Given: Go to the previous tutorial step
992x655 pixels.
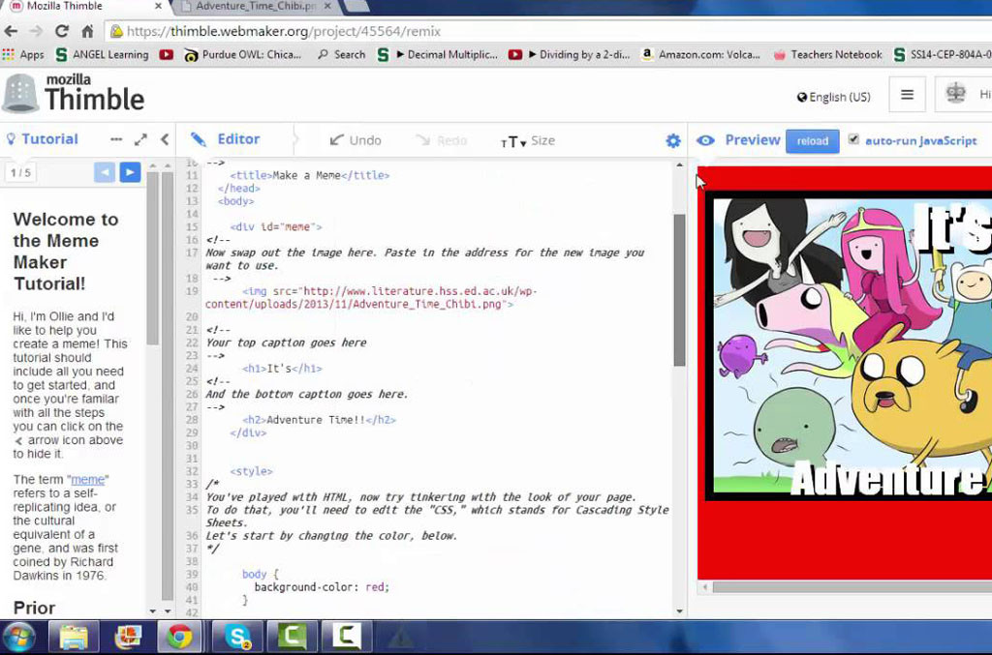Looking at the screenshot, I should click(x=105, y=172).
